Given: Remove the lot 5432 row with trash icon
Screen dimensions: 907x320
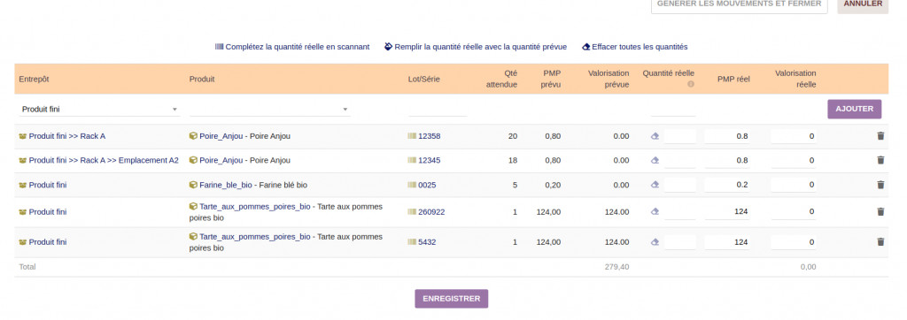Looking at the screenshot, I should click(880, 242).
